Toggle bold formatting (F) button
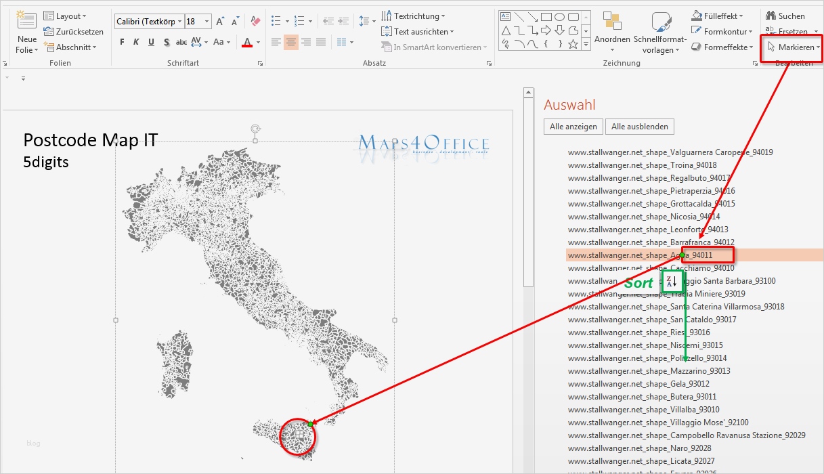 [122, 42]
